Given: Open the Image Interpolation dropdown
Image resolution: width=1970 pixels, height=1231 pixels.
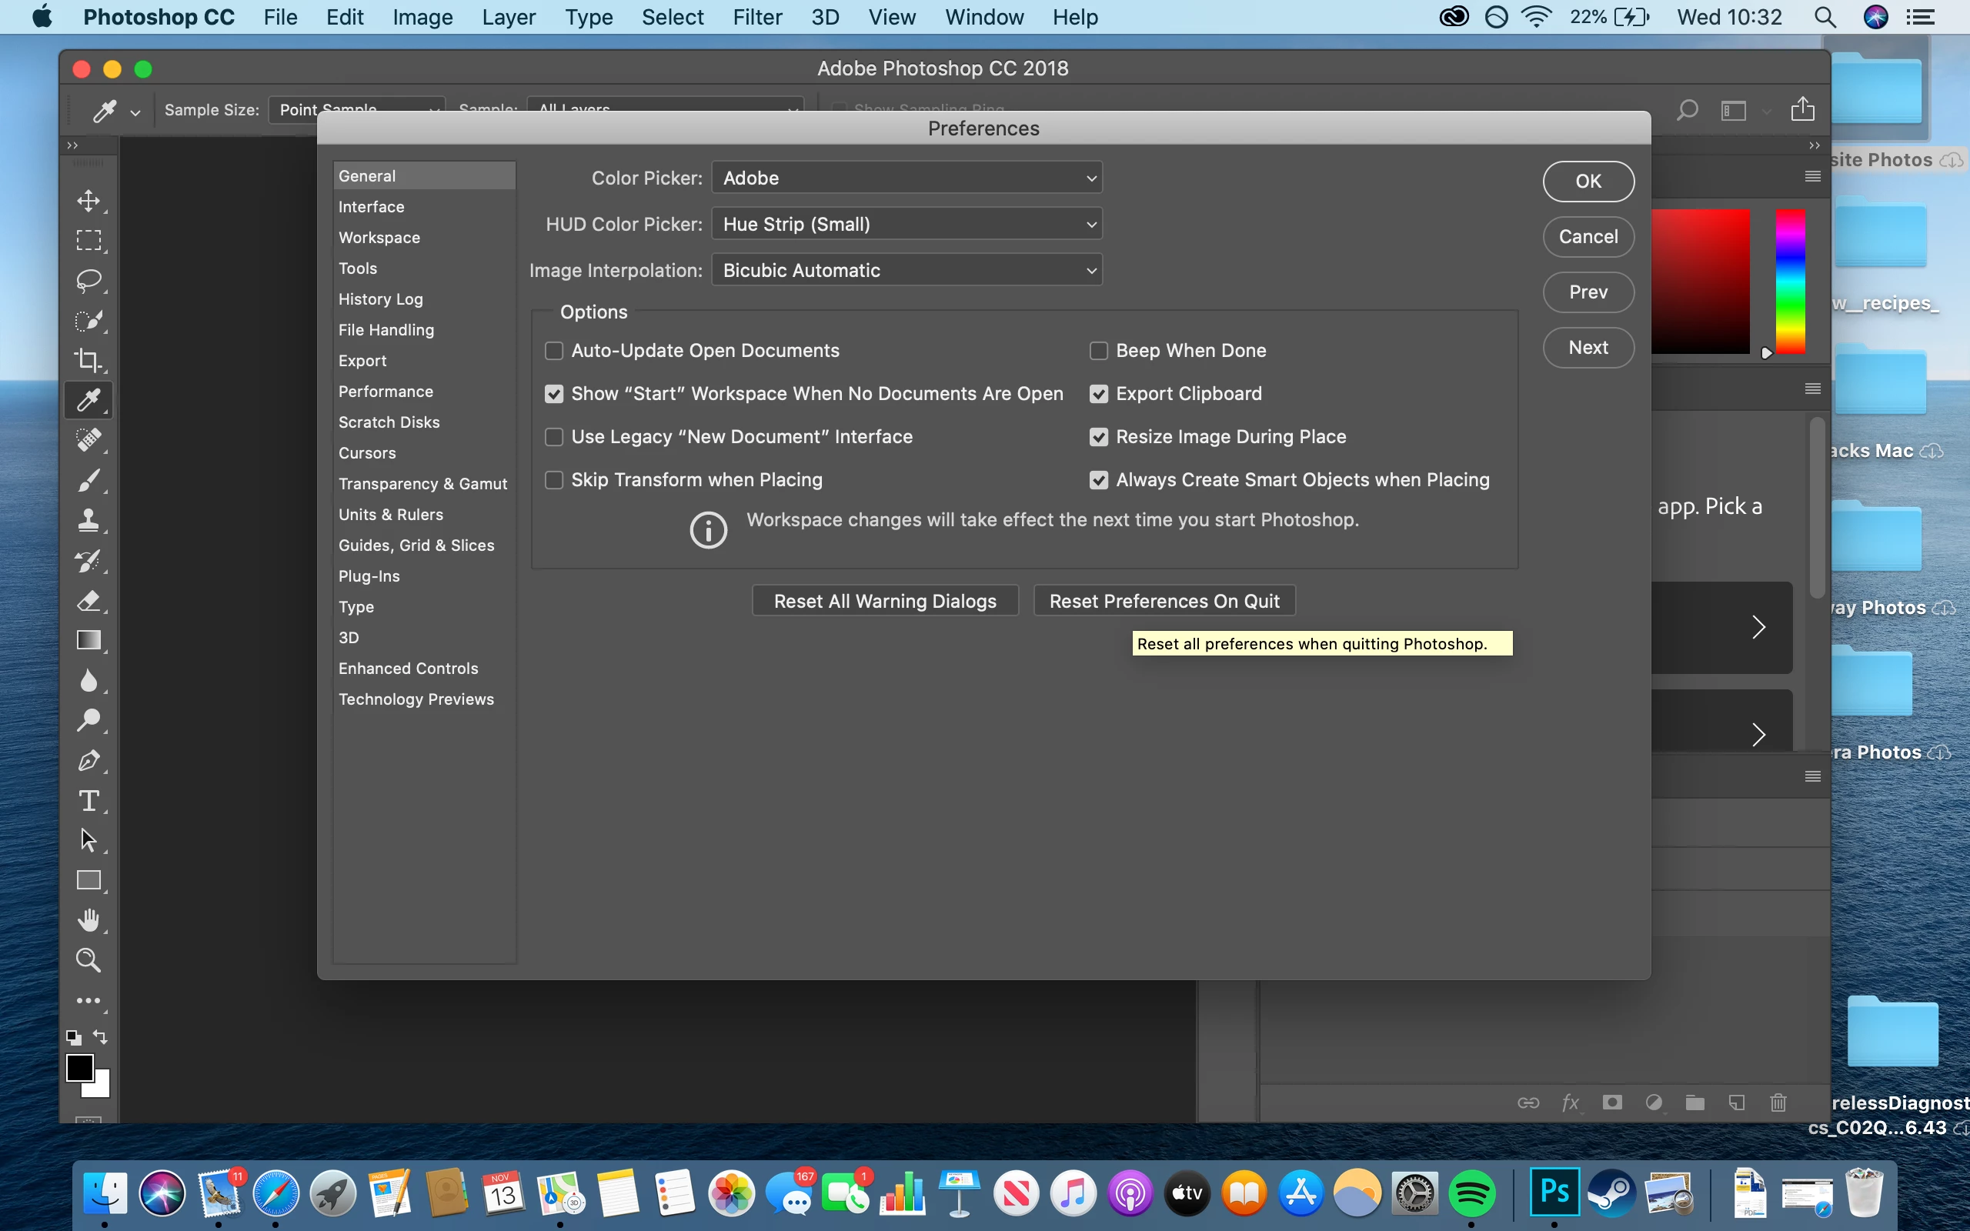Looking at the screenshot, I should pyautogui.click(x=906, y=270).
